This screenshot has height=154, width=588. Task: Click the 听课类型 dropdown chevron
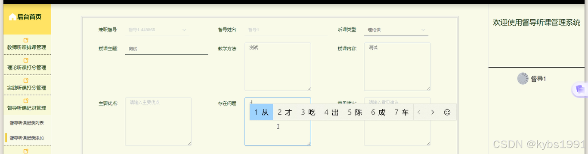click(x=423, y=30)
